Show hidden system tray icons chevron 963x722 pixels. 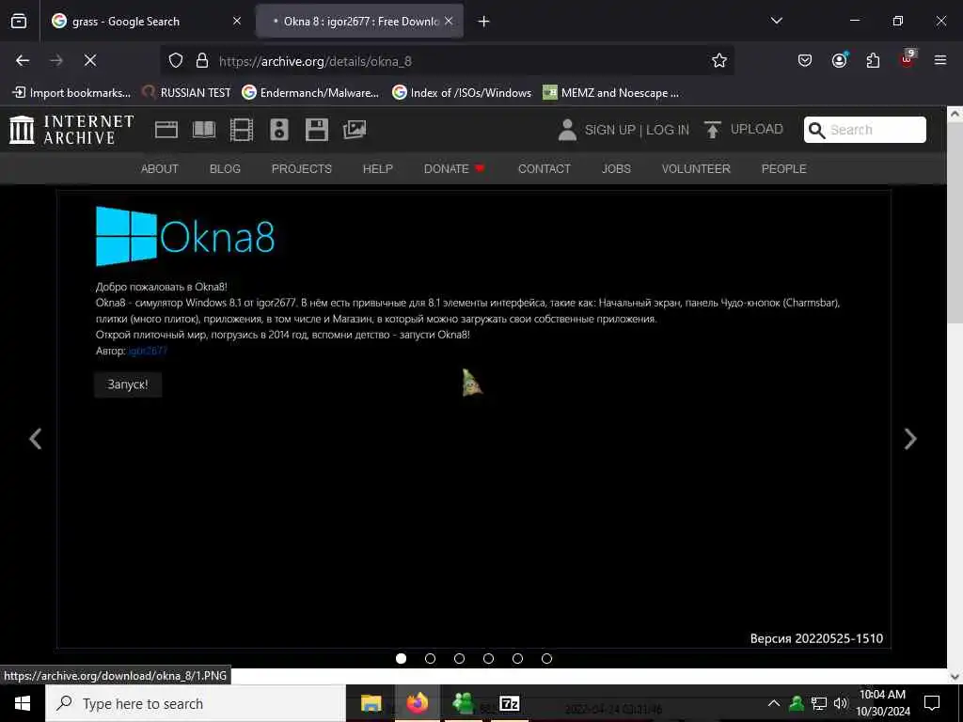coord(774,703)
